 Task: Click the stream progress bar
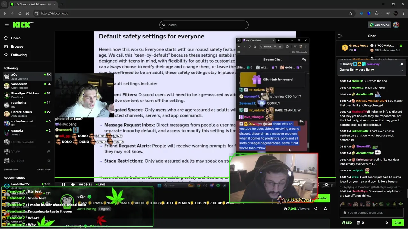pos(195,178)
